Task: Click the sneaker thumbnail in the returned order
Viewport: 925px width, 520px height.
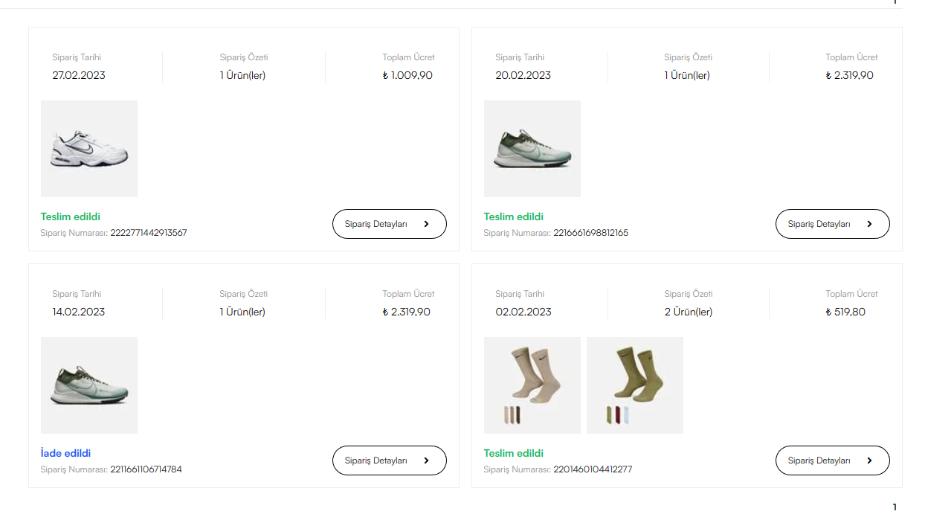Action: coord(89,385)
